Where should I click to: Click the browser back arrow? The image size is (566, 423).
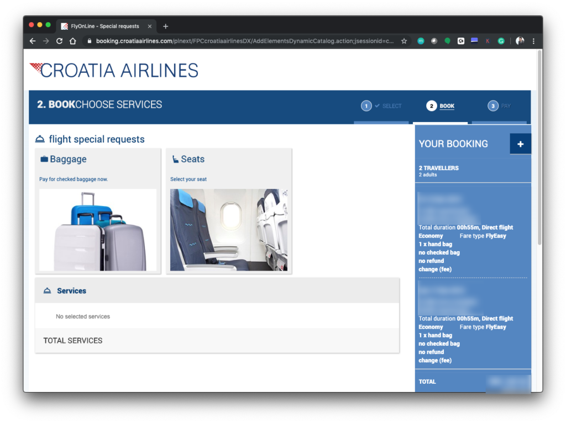33,41
